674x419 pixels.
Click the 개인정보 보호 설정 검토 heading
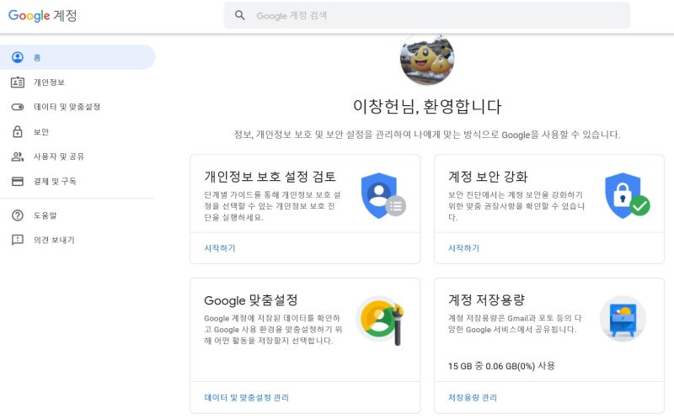(270, 177)
